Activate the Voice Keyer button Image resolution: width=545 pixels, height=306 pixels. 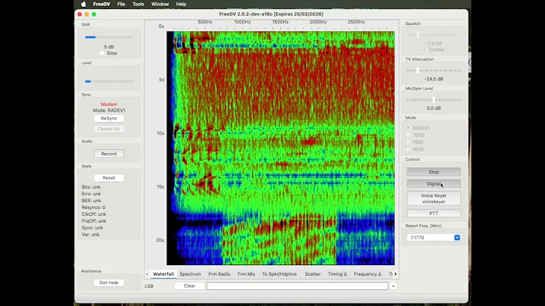(x=434, y=198)
